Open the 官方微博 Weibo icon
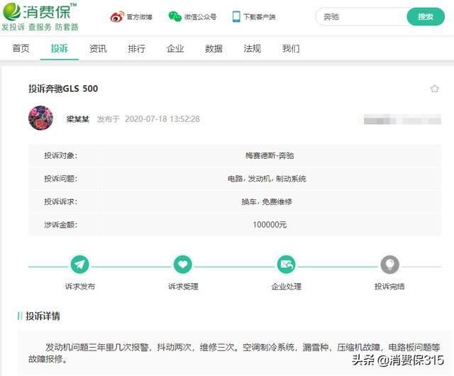The width and height of the screenshot is (454, 376). (x=117, y=17)
